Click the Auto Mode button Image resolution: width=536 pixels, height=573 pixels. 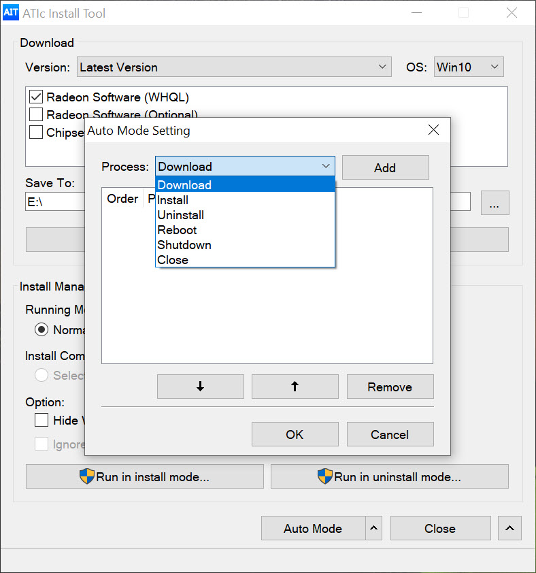point(313,528)
